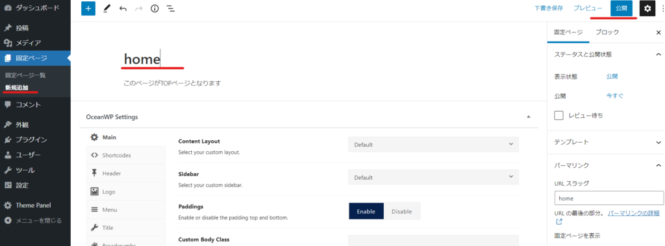The width and height of the screenshot is (665, 246).
Task: Select Logo tab in OceanWP Settings
Action: pyautogui.click(x=125, y=191)
